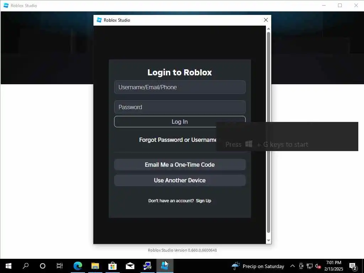Select Use Another Device button
364x273 pixels.
(x=180, y=180)
